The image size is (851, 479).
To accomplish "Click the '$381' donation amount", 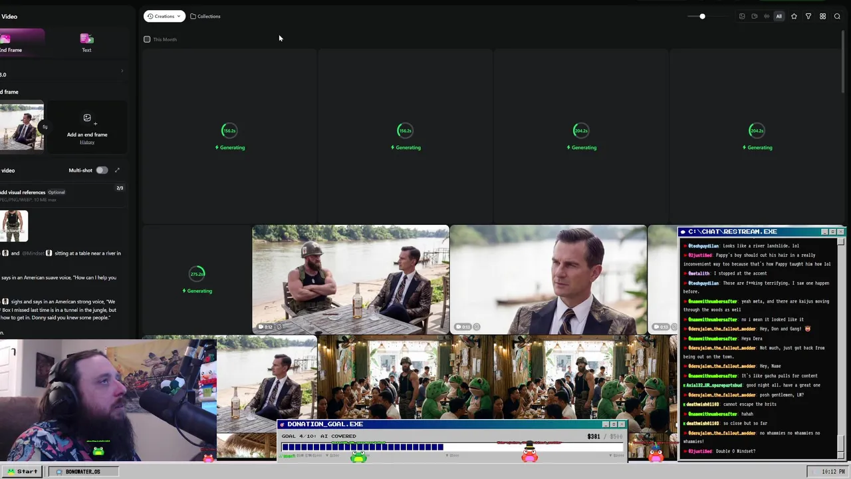I will coord(594,436).
